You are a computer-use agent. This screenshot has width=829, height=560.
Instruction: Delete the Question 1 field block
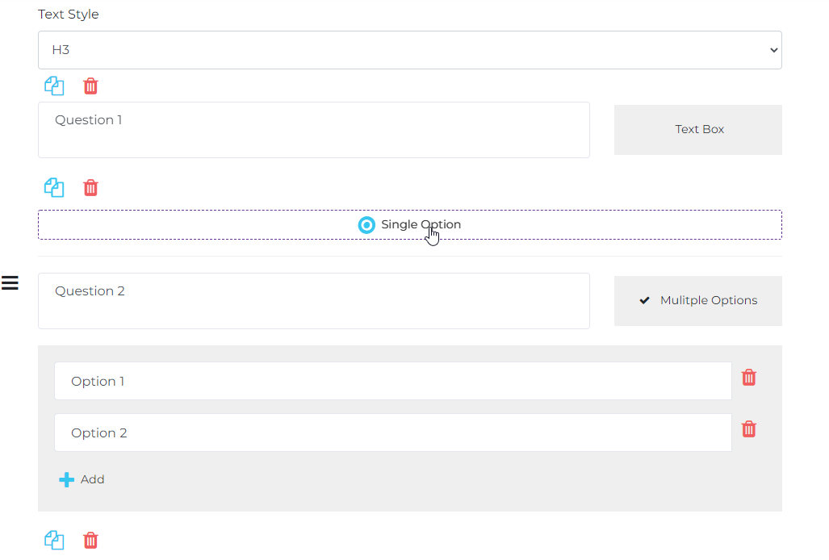click(x=90, y=86)
